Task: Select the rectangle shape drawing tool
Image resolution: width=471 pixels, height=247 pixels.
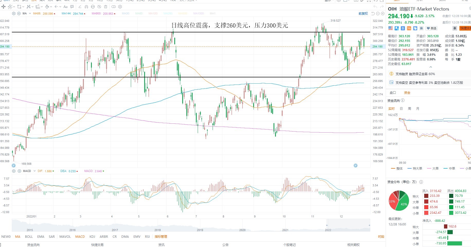Action: click(x=19, y=7)
